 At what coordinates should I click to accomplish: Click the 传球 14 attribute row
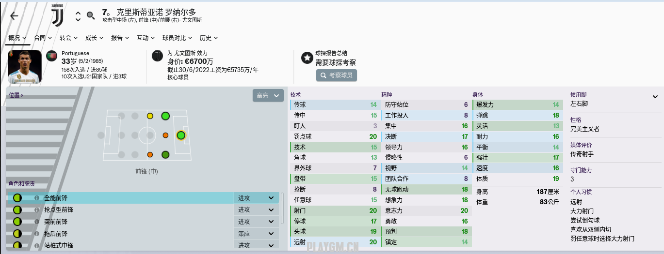click(x=335, y=105)
